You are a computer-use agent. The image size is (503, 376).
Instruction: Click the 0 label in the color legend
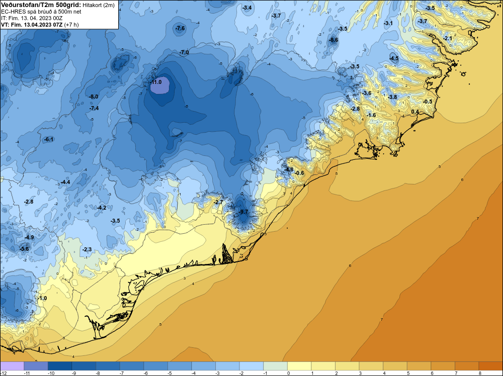[x=288, y=373]
